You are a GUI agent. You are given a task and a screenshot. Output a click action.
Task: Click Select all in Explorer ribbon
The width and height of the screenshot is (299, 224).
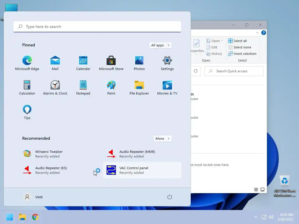tap(237, 41)
